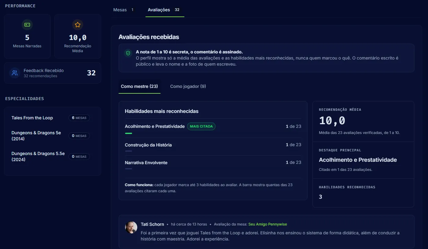Click the Acolhimento e Prestatividade title under DESTAQUE PRINCIPAL
Image resolution: width=428 pixels, height=249 pixels.
(x=358, y=160)
